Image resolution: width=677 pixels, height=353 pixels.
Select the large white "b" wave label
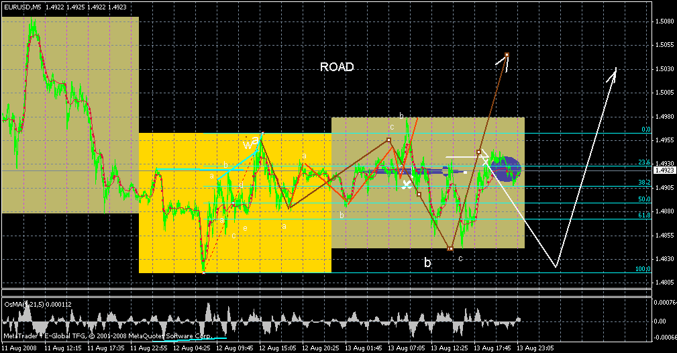(x=427, y=262)
